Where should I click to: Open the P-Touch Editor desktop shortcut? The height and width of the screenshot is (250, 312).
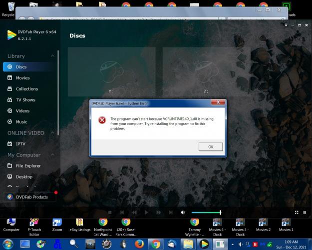point(34,227)
